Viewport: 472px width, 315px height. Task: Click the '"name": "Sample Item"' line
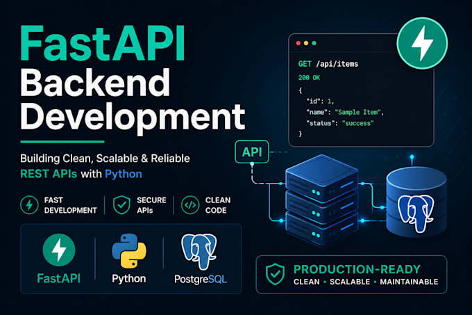tap(345, 113)
